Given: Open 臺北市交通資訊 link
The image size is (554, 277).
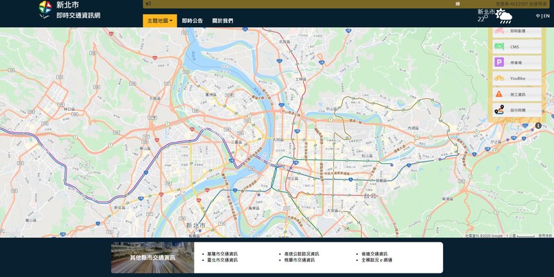Looking at the screenshot, I should pyautogui.click(x=222, y=260).
